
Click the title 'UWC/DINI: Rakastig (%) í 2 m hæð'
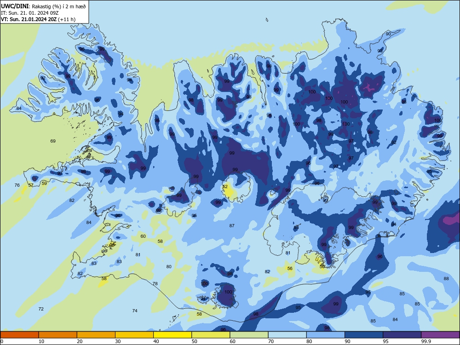[x=43, y=6]
